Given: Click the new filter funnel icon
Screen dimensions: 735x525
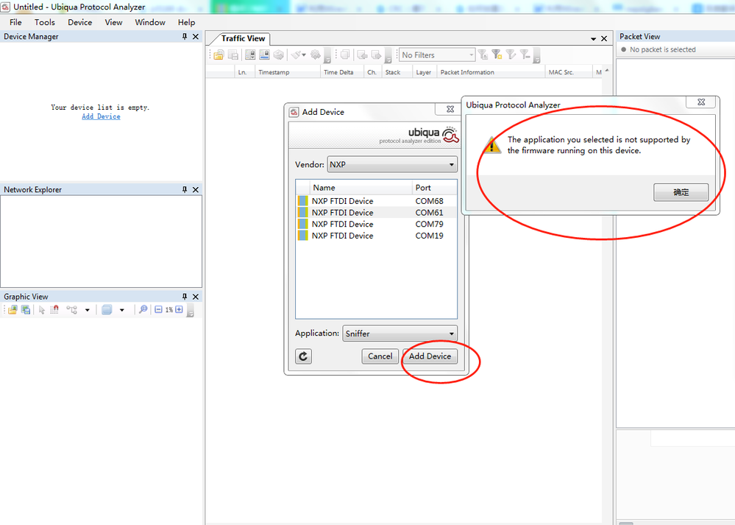Looking at the screenshot, I should [x=483, y=55].
